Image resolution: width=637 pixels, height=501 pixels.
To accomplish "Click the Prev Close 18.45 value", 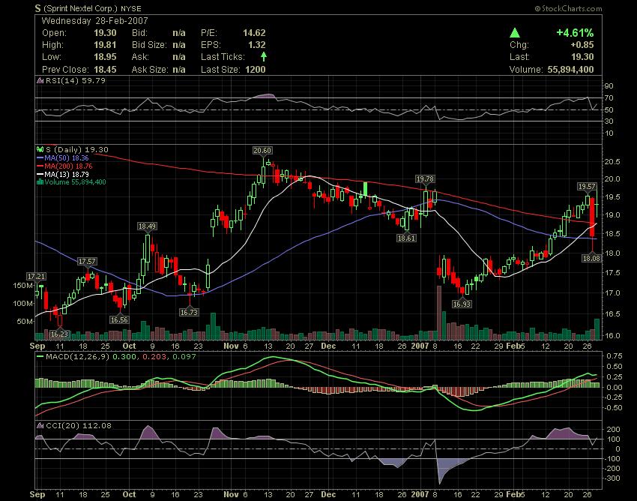I will 105,70.
